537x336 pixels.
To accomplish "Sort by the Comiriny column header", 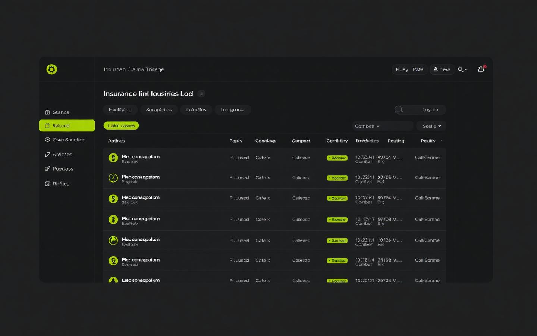I will click(337, 141).
